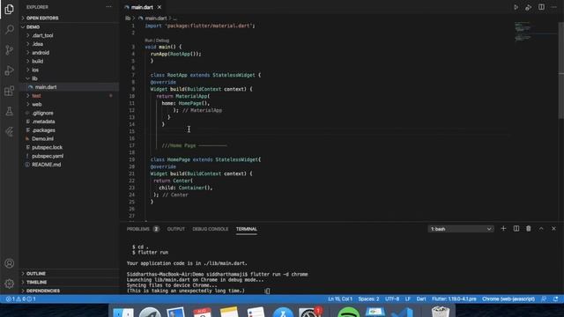Expand the OPEN EDITORS section
The height and width of the screenshot is (317, 564).
coord(42,18)
